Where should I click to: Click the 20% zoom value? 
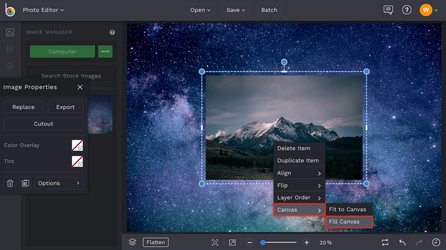(326, 242)
